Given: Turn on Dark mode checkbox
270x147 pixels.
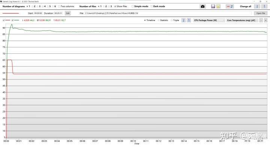Looking at the screenshot, I should [x=151, y=6].
